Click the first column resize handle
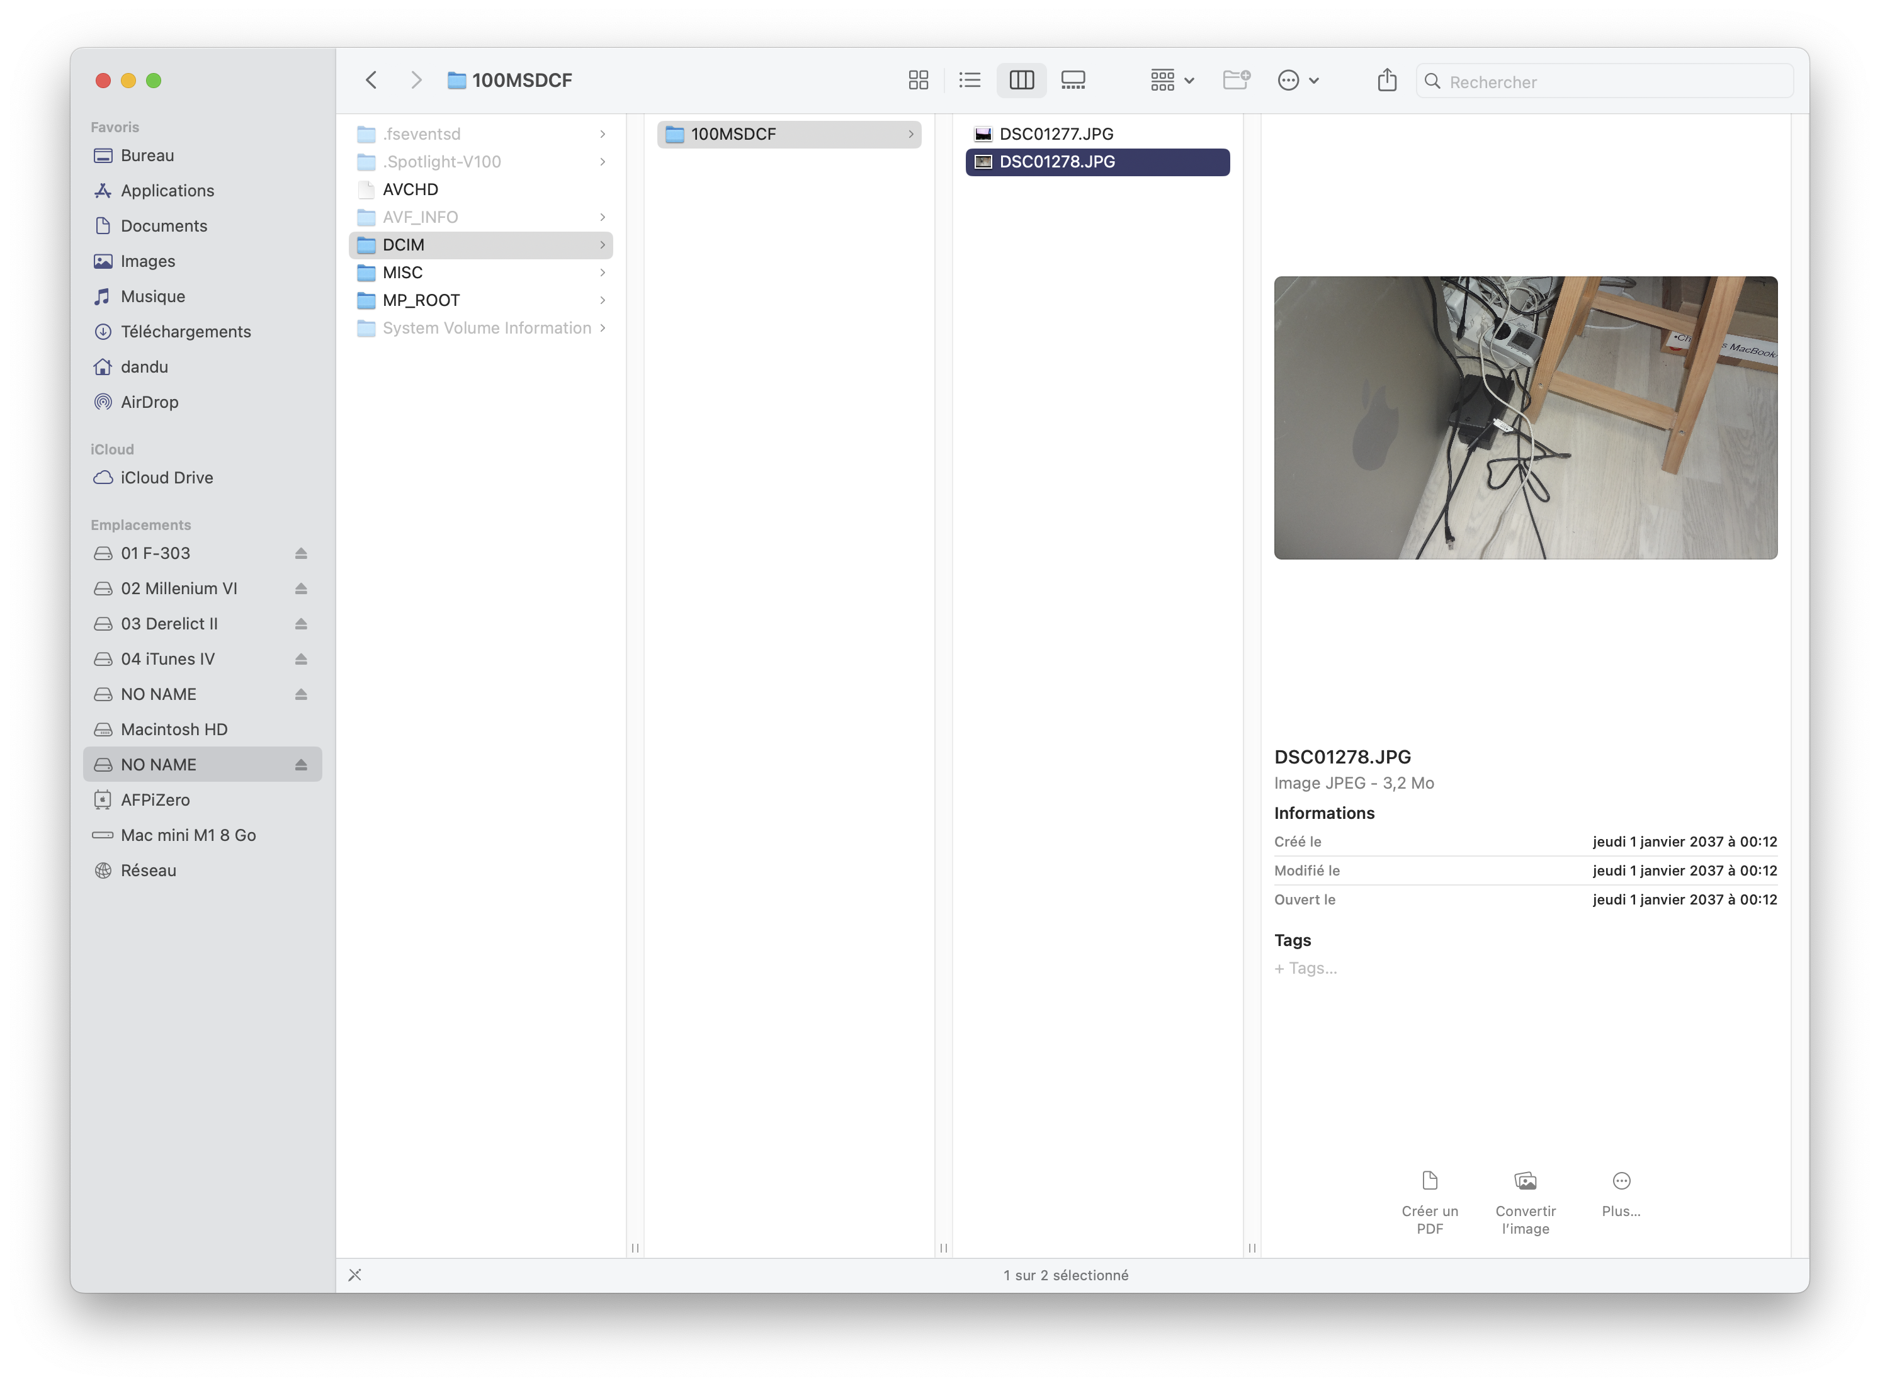The height and width of the screenshot is (1386, 1880). coord(635,1248)
